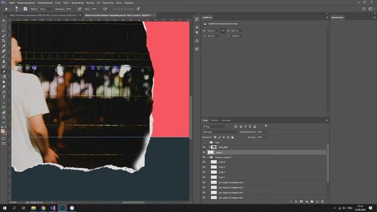Screen dimensions: 377x212
Task: Open the layer fill slider arrow
Action: [265, 137]
